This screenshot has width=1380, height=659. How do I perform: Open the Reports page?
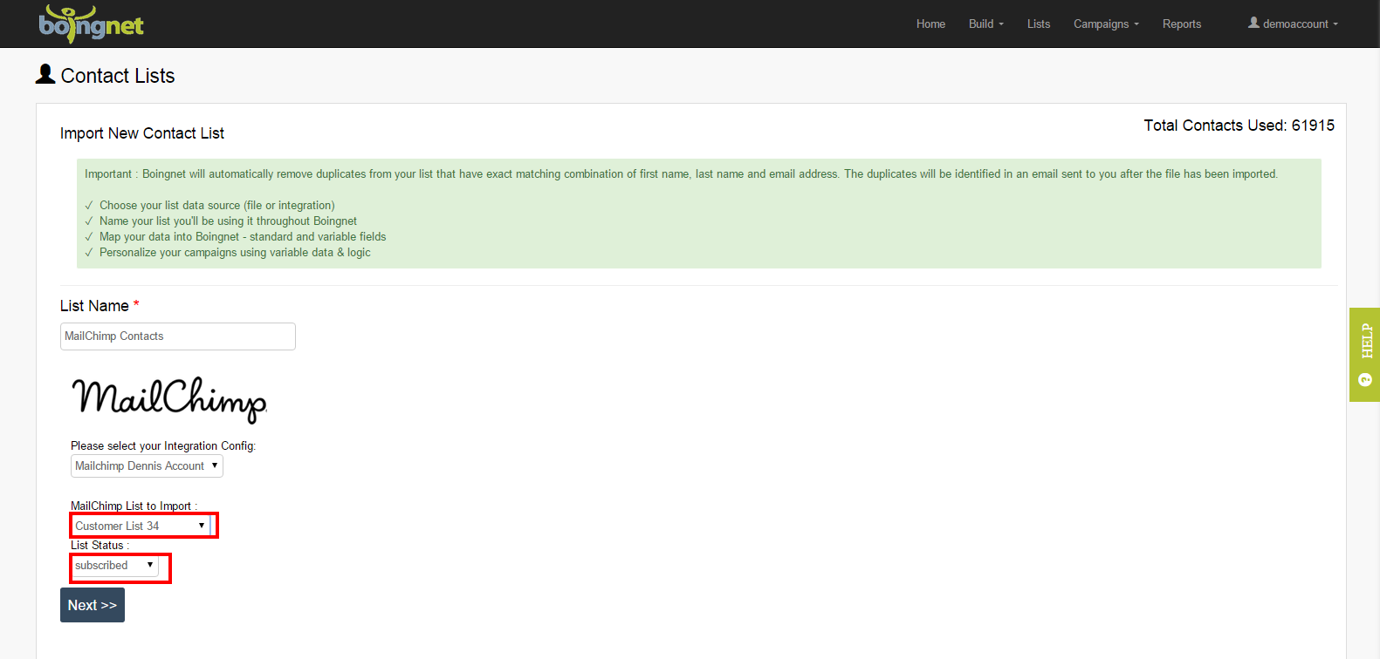point(1182,24)
